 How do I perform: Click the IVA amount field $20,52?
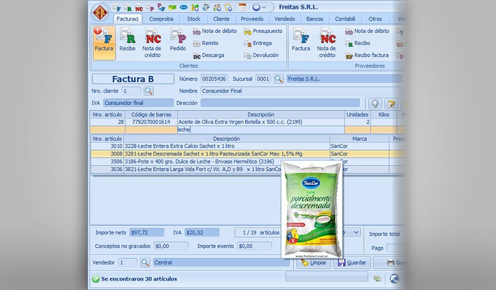(x=202, y=233)
